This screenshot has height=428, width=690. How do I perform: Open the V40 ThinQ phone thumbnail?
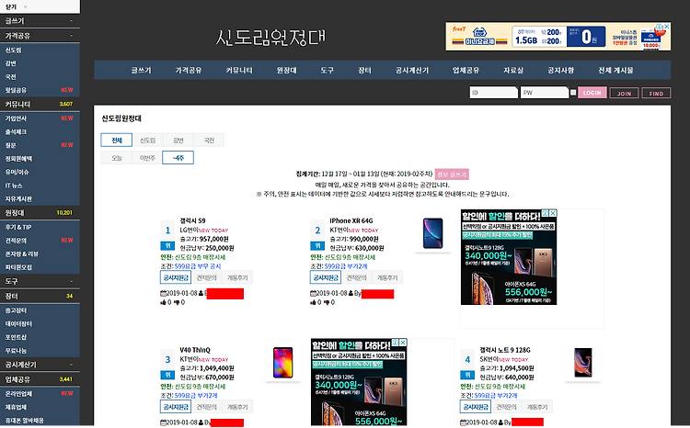tap(282, 363)
